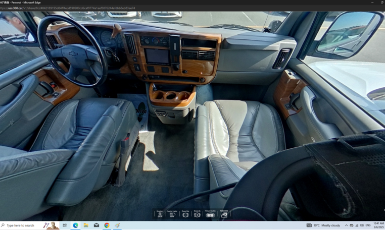
Task: Open Virtual Reality headset mode
Action: coord(210,214)
